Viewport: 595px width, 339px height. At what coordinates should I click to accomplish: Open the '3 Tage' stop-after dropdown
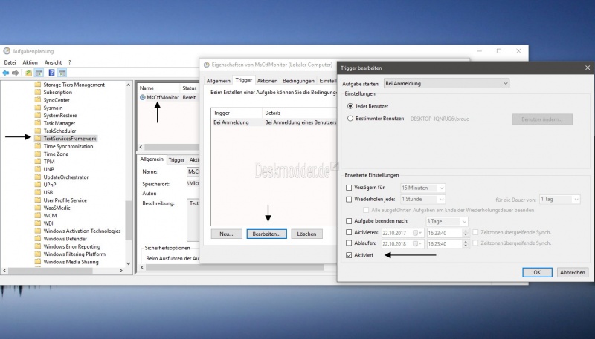[447, 221]
